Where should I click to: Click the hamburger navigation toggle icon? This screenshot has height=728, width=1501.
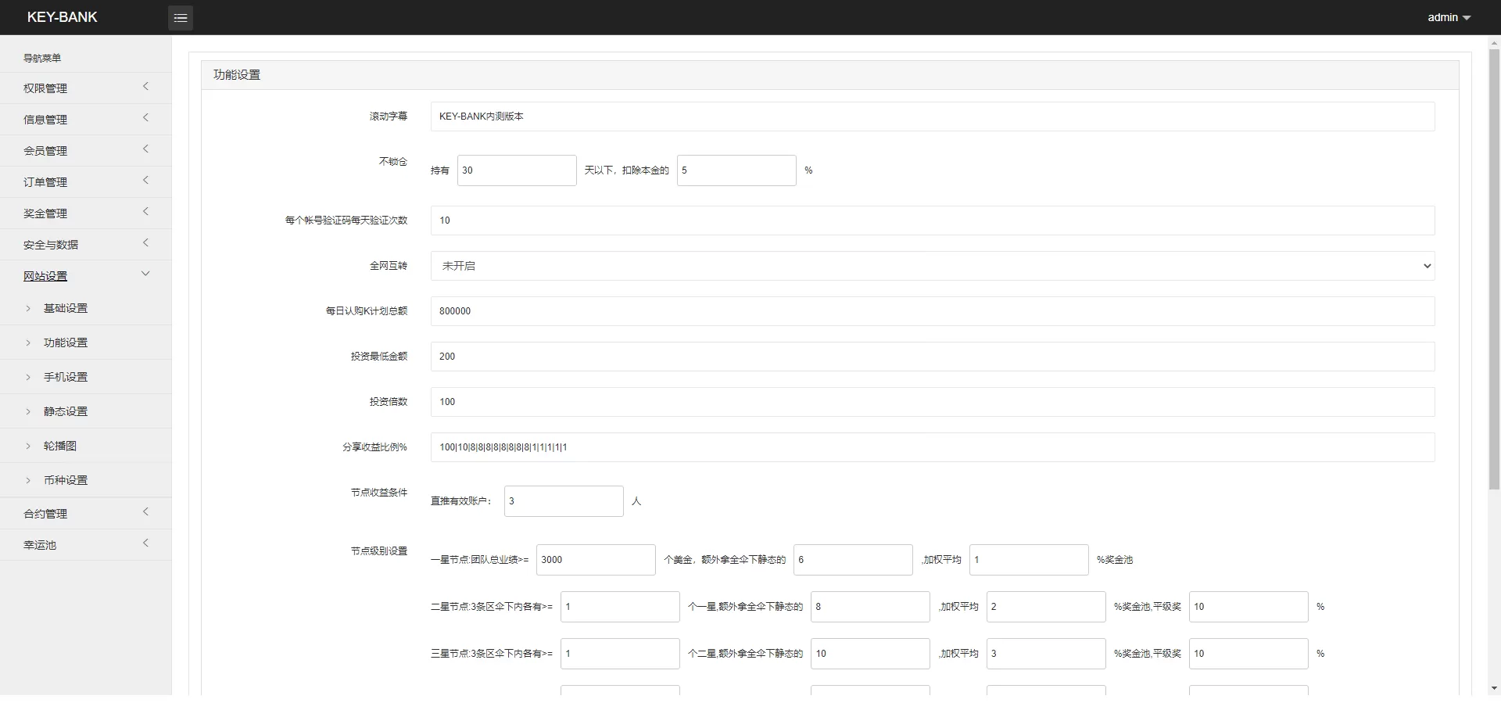click(x=180, y=17)
